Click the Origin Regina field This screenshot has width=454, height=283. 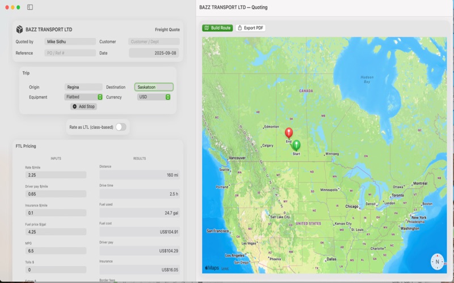tap(83, 87)
